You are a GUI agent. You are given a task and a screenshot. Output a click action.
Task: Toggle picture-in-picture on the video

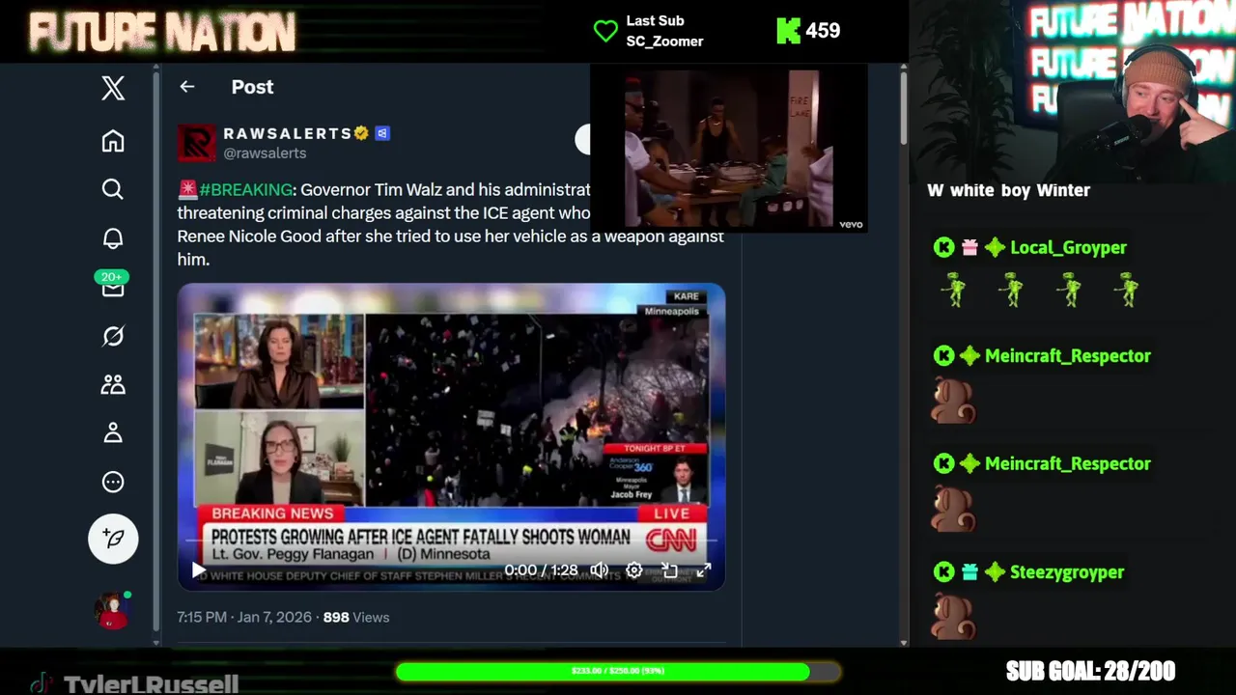[669, 570]
